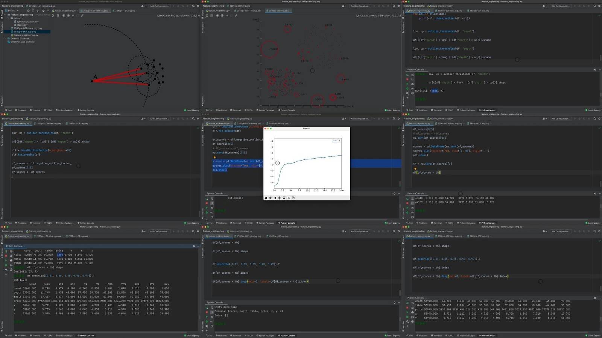
Task: Click Collapse All icon in Project panel header
Action: tap(38, 11)
